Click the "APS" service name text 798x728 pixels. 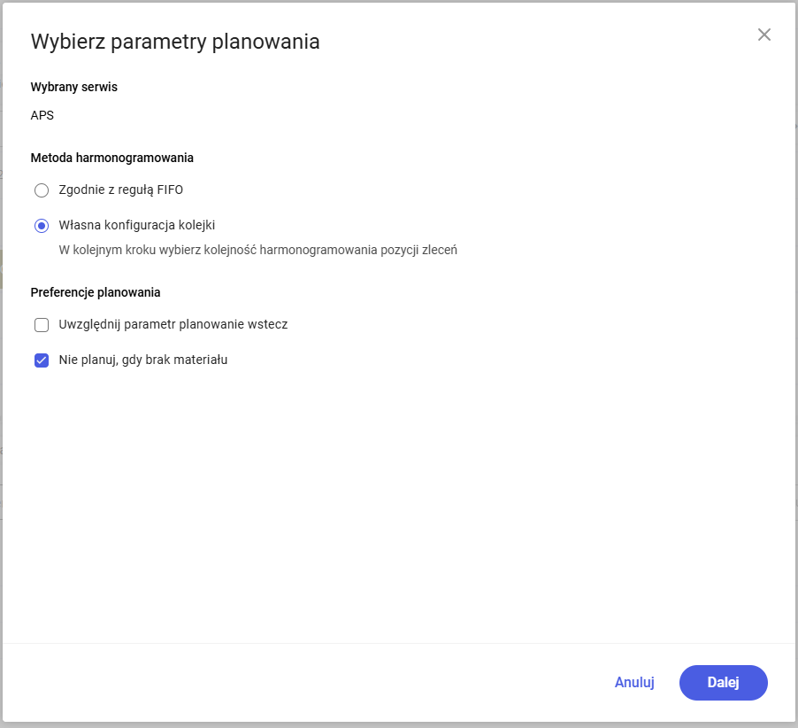(x=42, y=114)
